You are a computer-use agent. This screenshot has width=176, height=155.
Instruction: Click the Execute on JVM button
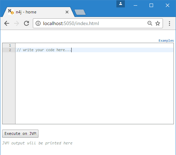pos(20,133)
